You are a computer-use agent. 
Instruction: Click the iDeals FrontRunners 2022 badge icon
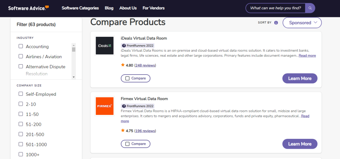click(124, 46)
